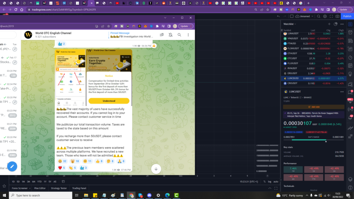Open the Go to date calendar icon
Viewport: 354px width, 199px height.
click(x=63, y=182)
